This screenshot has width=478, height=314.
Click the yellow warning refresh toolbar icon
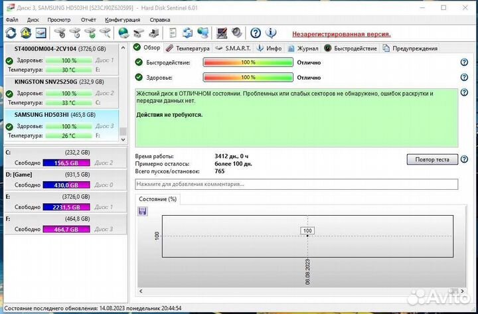[26, 33]
